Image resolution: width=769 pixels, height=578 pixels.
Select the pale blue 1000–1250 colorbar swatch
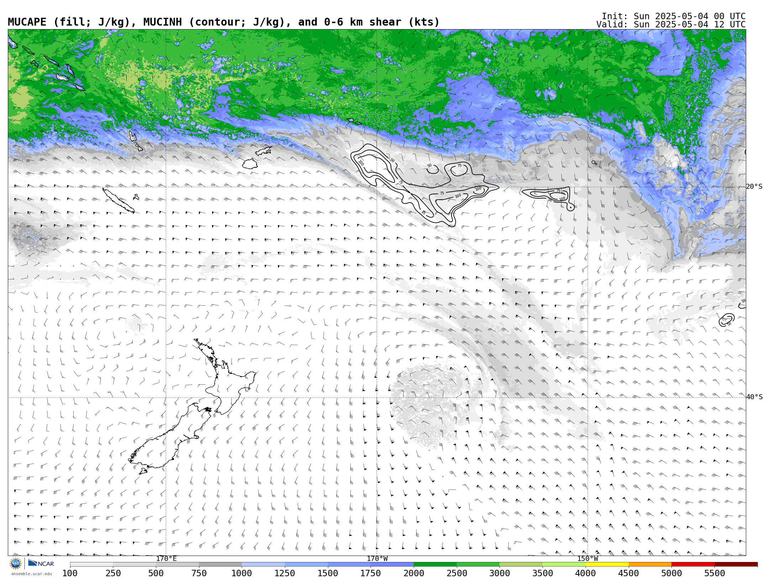coord(263,564)
